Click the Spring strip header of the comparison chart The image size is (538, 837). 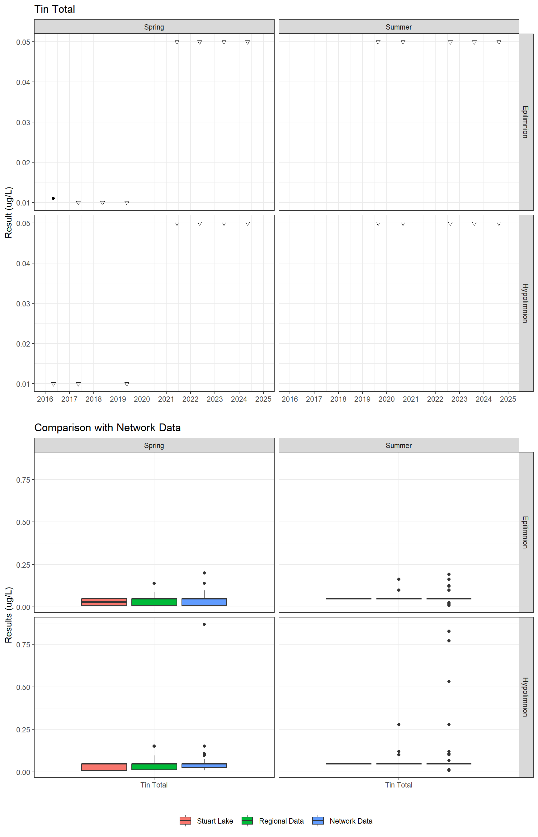[154, 445]
